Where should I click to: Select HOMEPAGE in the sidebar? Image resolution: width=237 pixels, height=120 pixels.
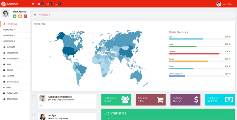(x=15, y=24)
